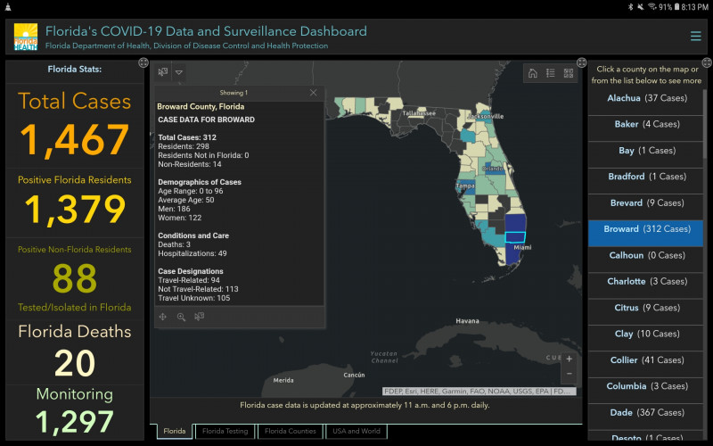Click the map Home default extent icon
Image resolution: width=713 pixels, height=446 pixels.
click(x=532, y=73)
